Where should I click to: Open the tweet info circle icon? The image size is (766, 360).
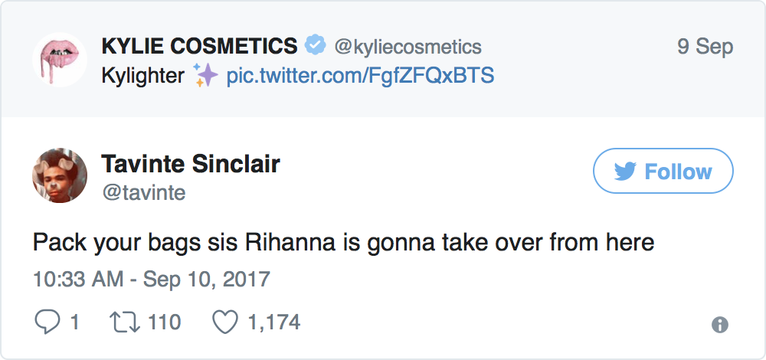(x=719, y=325)
